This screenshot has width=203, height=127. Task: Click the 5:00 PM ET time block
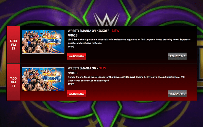pyautogui.click(x=13, y=45)
